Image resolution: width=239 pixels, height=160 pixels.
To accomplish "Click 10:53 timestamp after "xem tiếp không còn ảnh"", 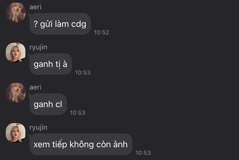I will click(143, 153).
